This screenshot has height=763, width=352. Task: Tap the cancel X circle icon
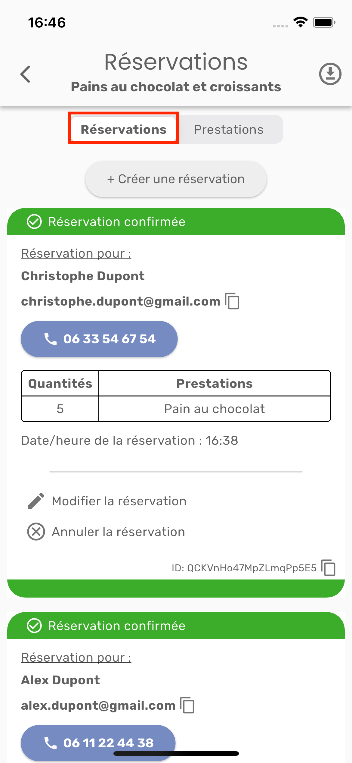(x=36, y=532)
